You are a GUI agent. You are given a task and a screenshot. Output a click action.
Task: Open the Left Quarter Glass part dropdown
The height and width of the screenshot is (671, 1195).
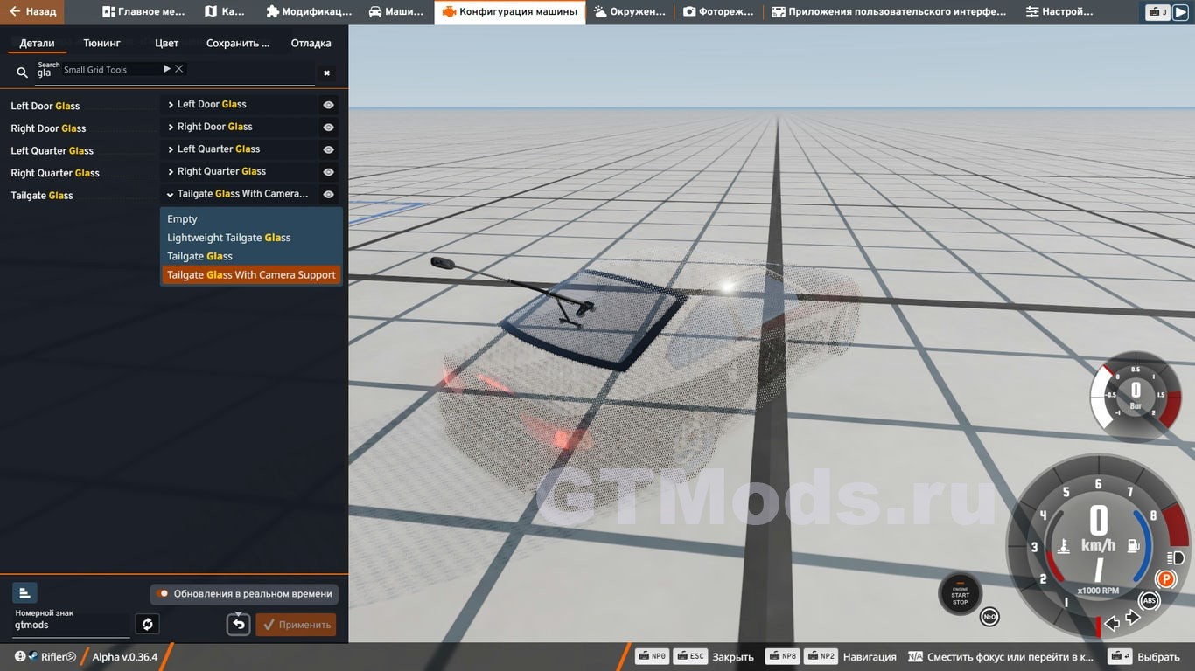tap(238, 149)
